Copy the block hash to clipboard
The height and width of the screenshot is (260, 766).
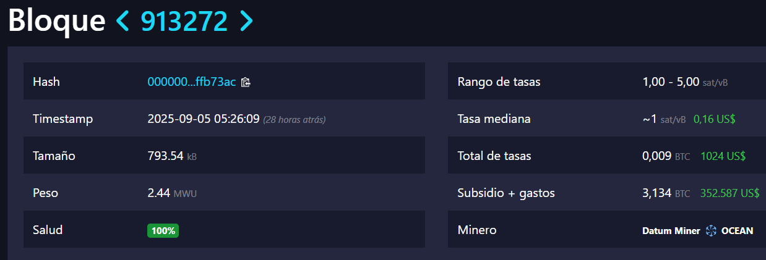246,82
